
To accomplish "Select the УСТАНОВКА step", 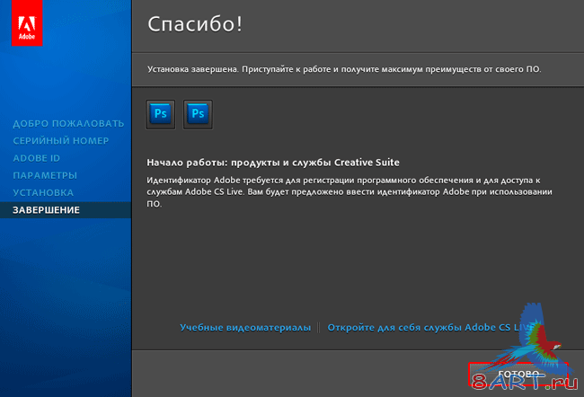I will point(43,192).
